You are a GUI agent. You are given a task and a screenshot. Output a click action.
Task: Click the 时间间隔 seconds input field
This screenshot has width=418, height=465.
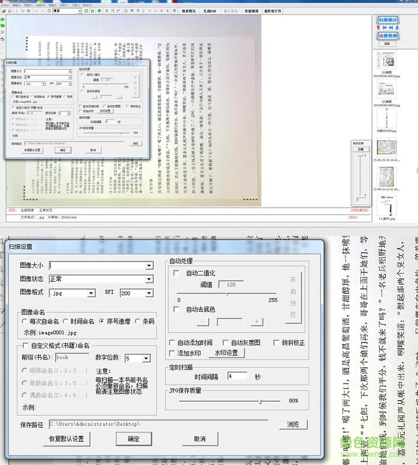(238, 376)
